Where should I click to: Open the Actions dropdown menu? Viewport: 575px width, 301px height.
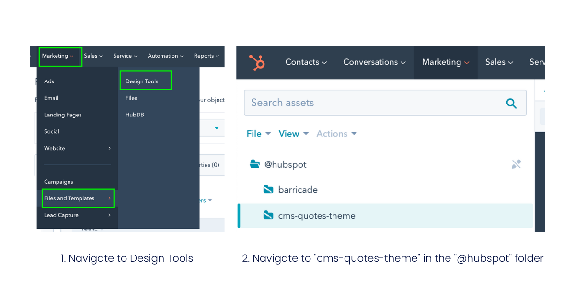[x=336, y=134]
